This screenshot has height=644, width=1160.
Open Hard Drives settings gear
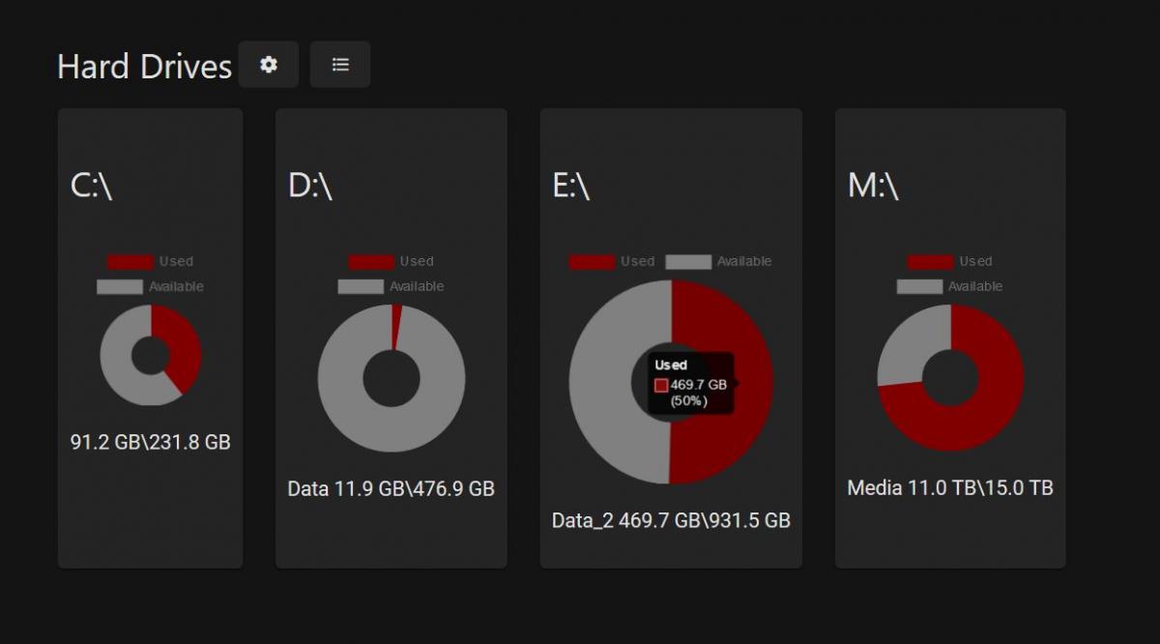269,65
